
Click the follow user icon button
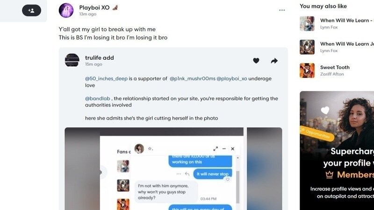pyautogui.click(x=31, y=10)
